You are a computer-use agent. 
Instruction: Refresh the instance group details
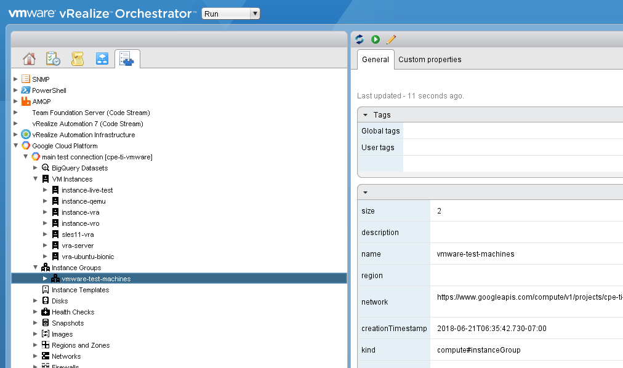pos(359,39)
